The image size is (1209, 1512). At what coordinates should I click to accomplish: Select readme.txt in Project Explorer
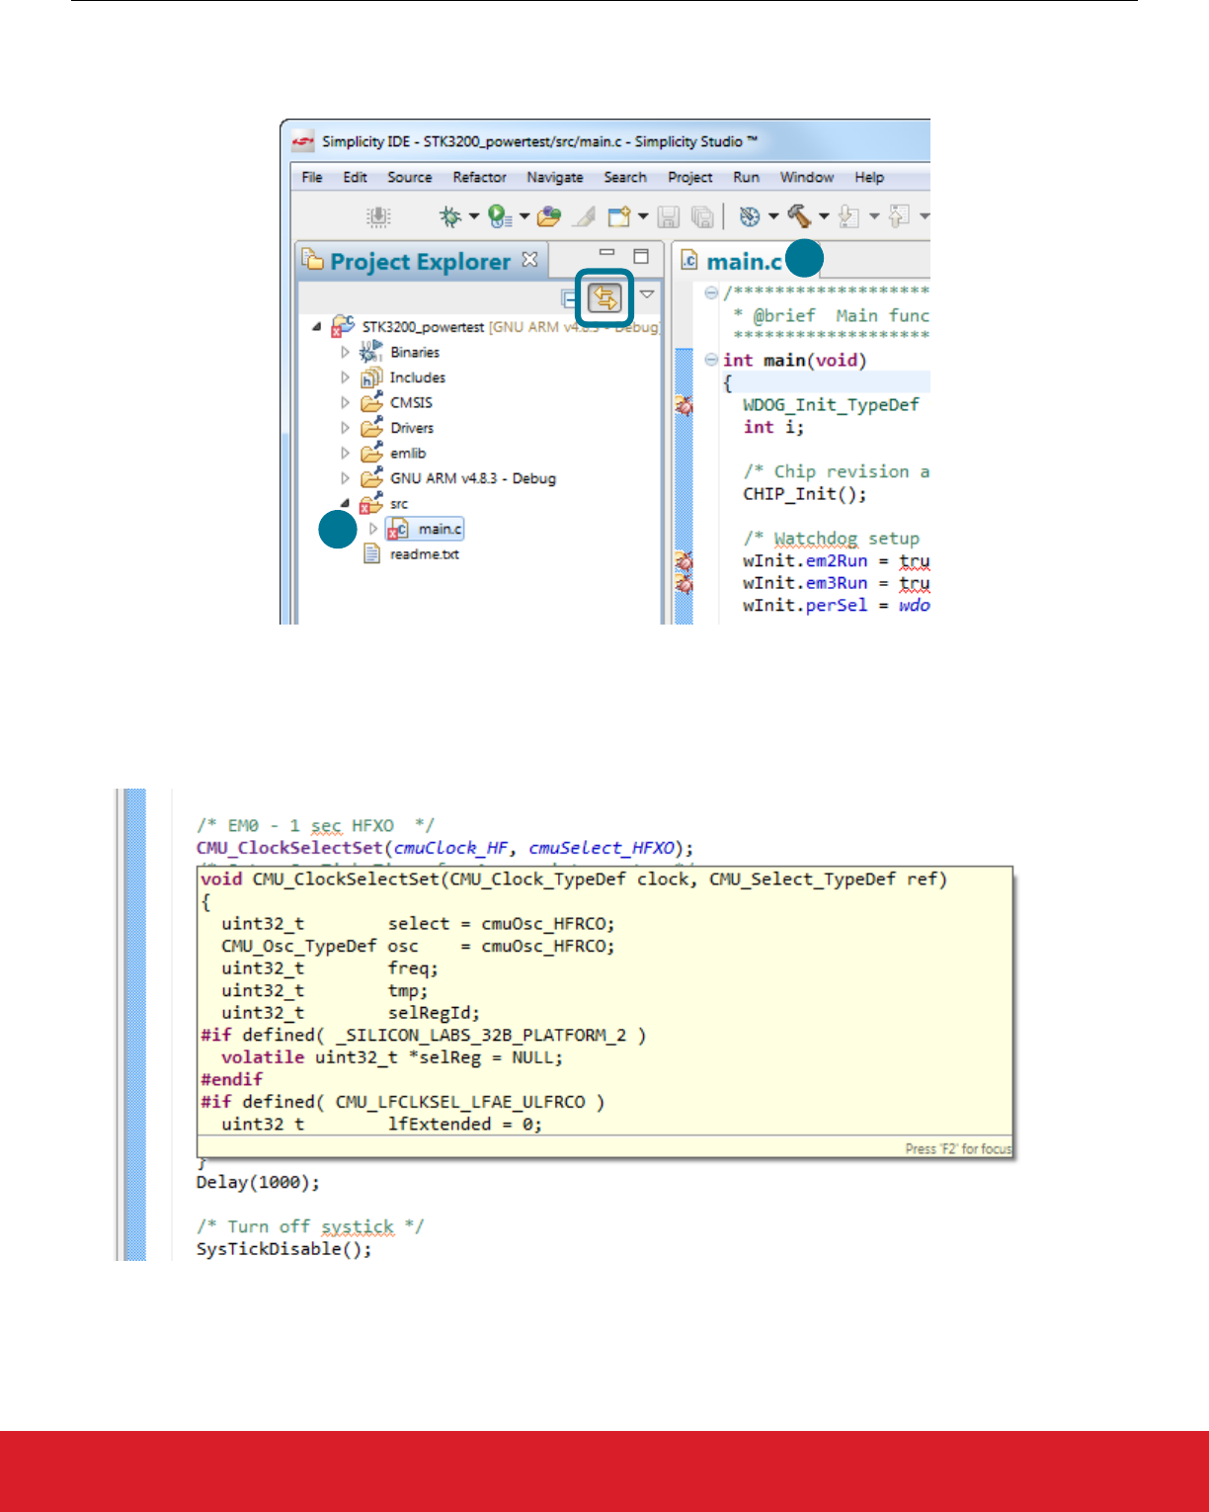pos(425,554)
